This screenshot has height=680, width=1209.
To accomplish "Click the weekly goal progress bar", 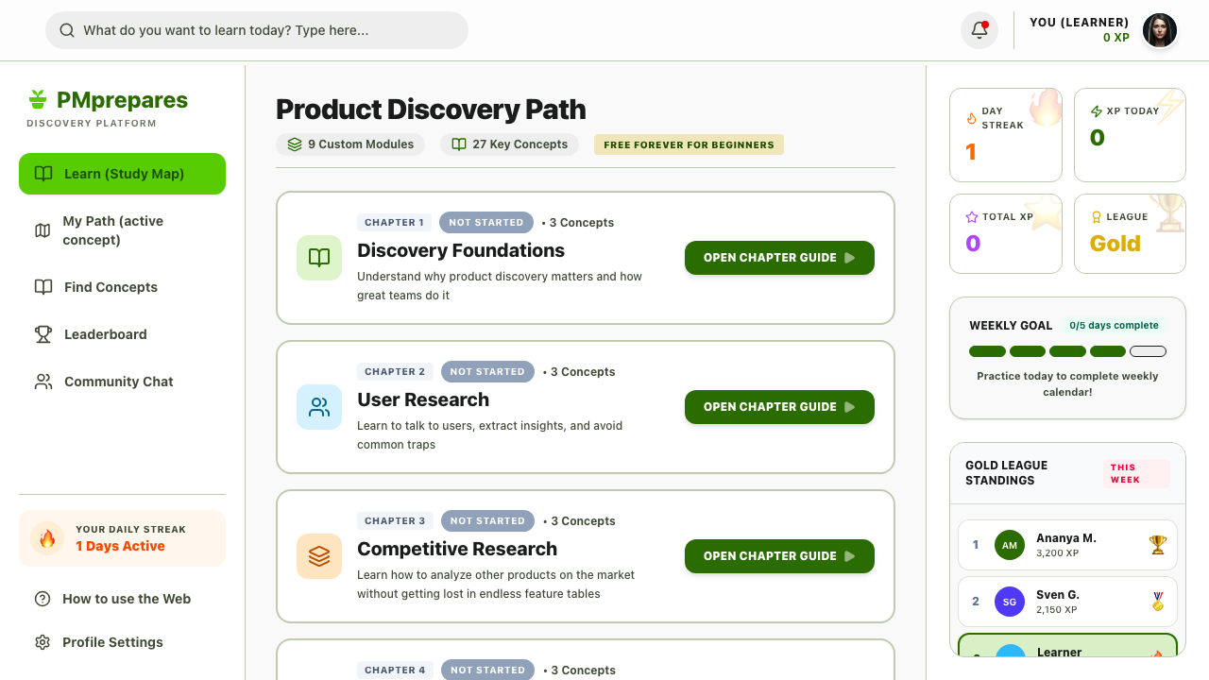I will (x=1067, y=351).
